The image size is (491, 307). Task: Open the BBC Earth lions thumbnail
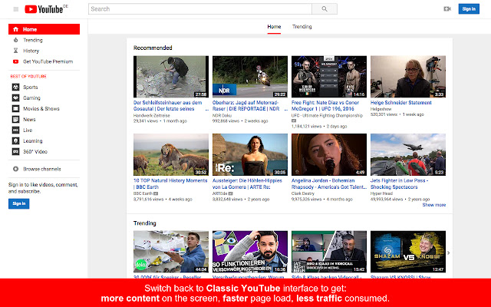171,155
